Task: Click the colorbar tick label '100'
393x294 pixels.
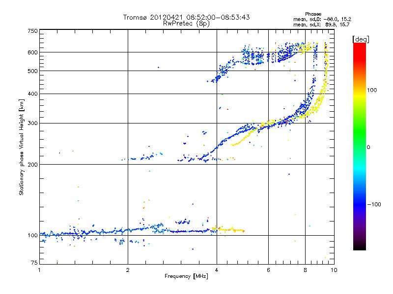Action: tap(372, 90)
